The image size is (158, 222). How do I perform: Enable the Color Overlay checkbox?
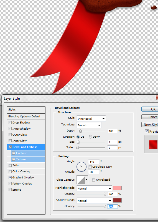coord(10,171)
